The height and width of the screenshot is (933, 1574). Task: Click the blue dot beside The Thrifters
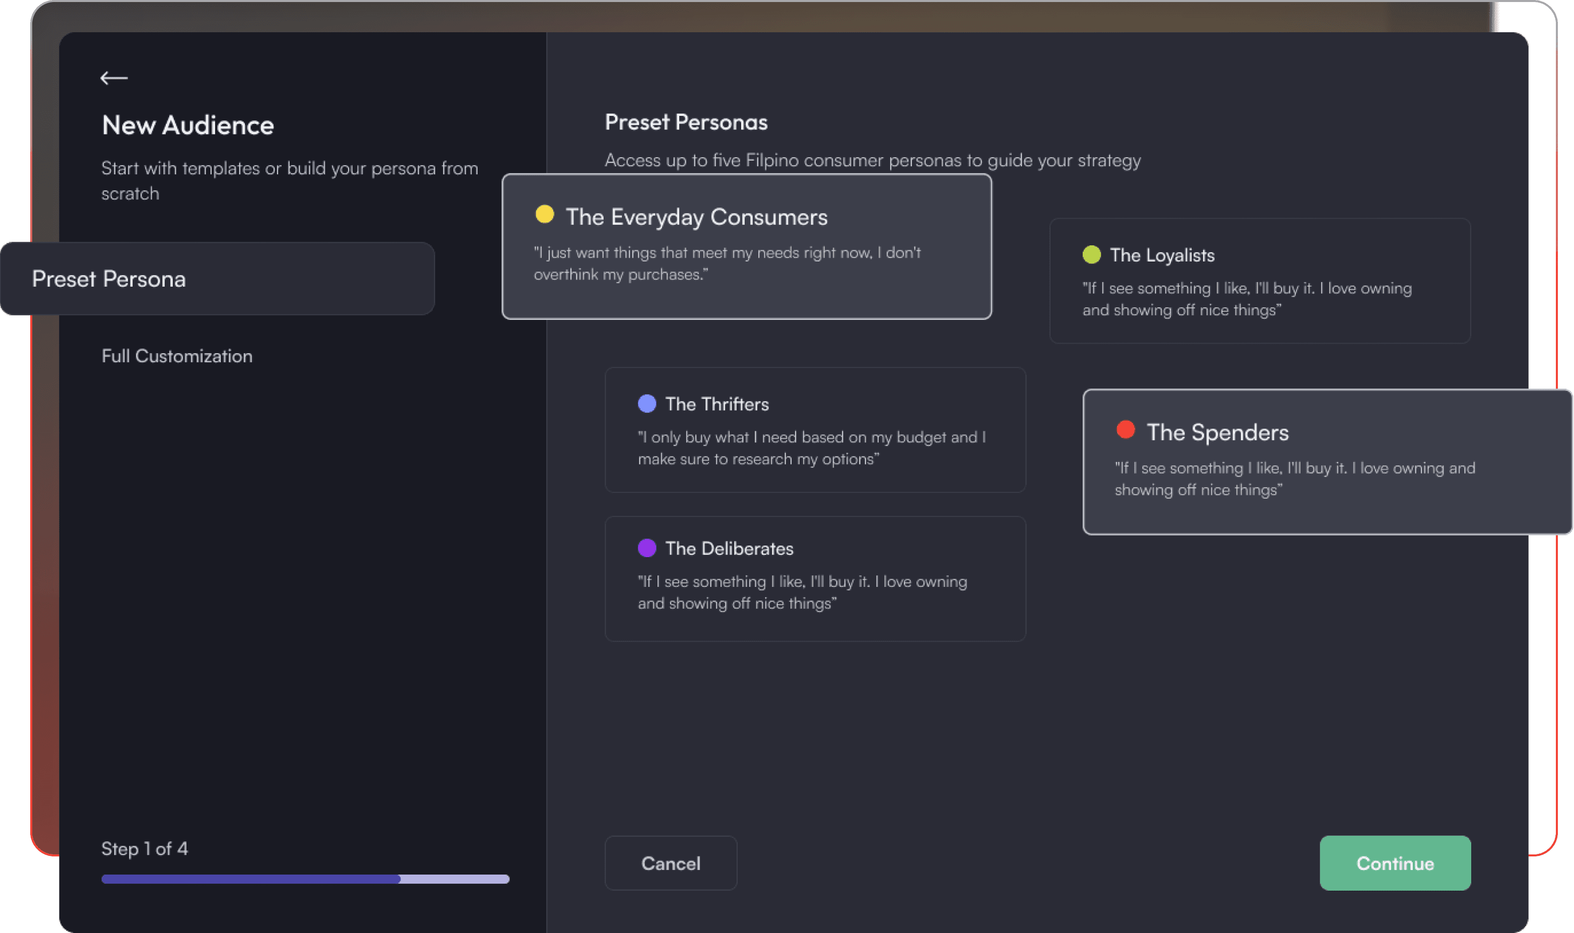coord(647,404)
